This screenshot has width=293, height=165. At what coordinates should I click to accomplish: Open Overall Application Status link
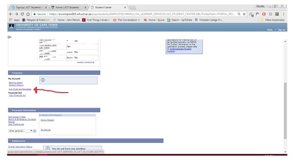click(x=20, y=147)
